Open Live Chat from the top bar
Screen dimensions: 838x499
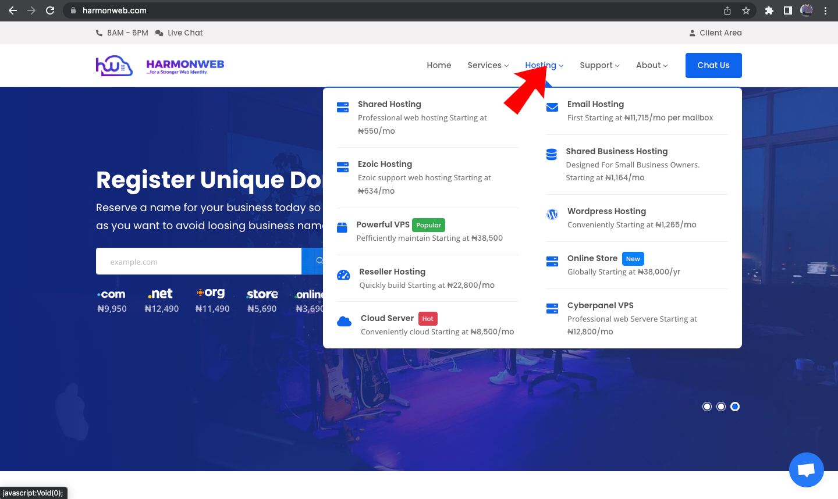pyautogui.click(x=184, y=33)
